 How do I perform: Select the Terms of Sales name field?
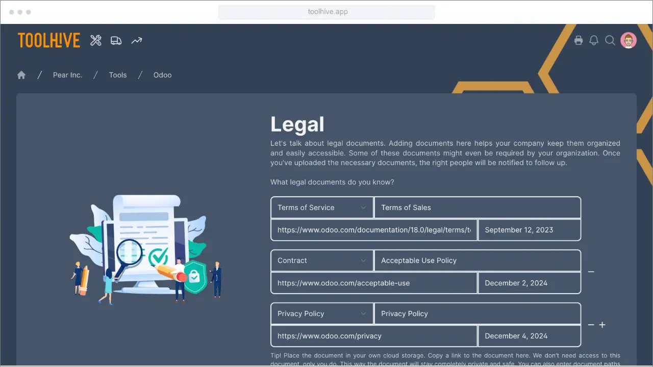[x=478, y=207]
